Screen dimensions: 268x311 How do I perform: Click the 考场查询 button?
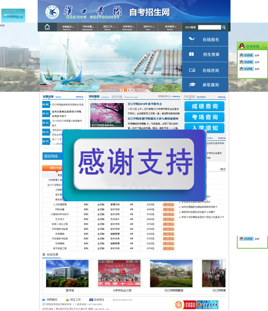pos(205,117)
